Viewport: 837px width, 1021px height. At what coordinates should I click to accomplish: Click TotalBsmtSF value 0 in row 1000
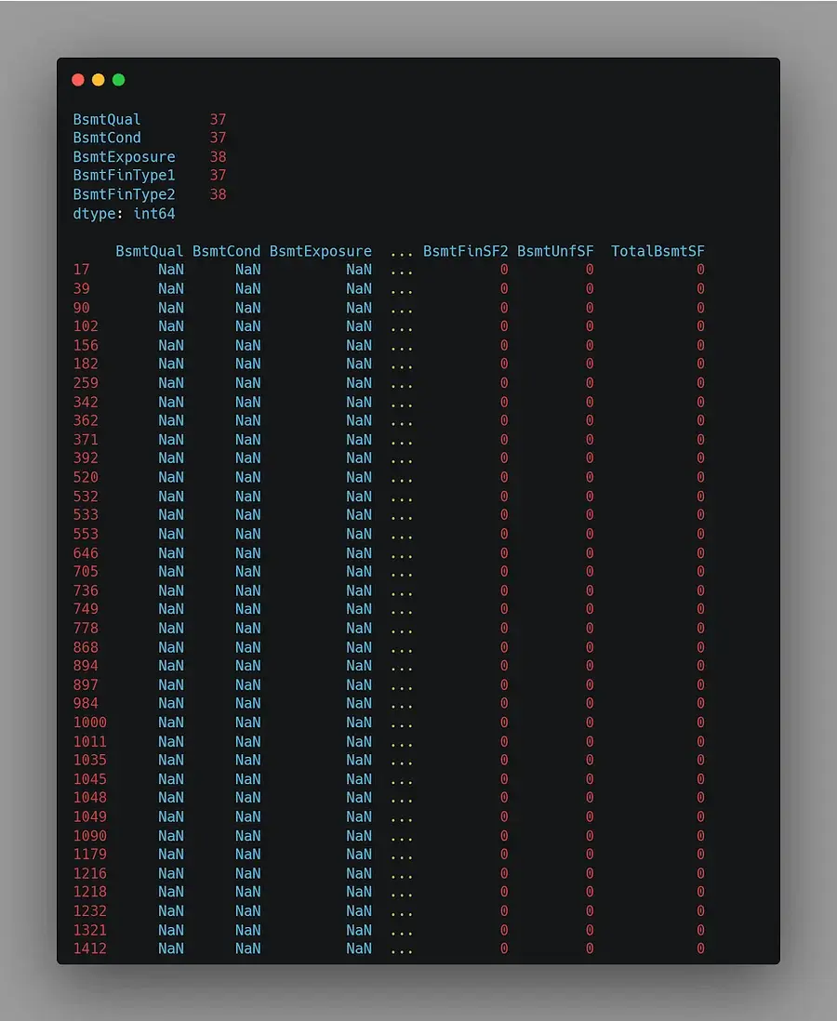700,723
